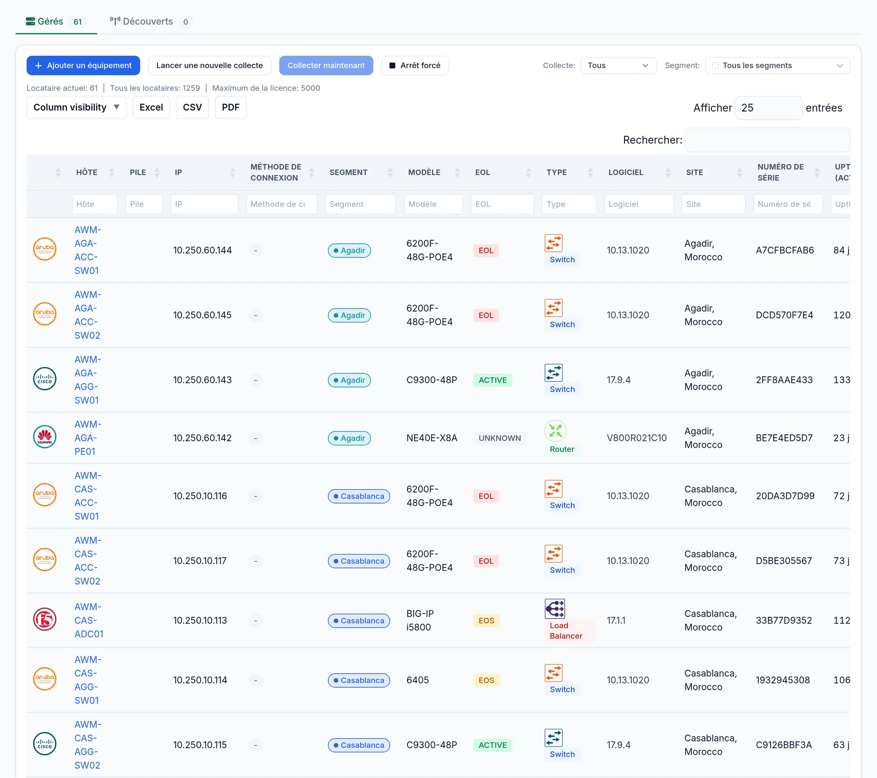Expand the Column visibility dropdown
The height and width of the screenshot is (778, 877).
click(76, 108)
